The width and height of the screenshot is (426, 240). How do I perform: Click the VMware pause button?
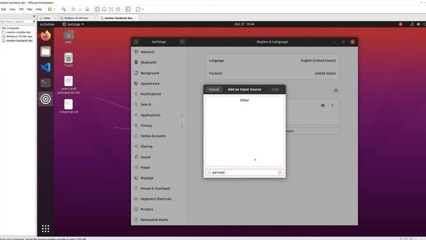[x=49, y=9]
